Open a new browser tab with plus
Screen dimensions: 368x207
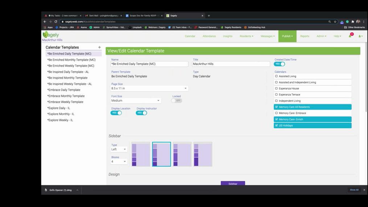(x=209, y=16)
